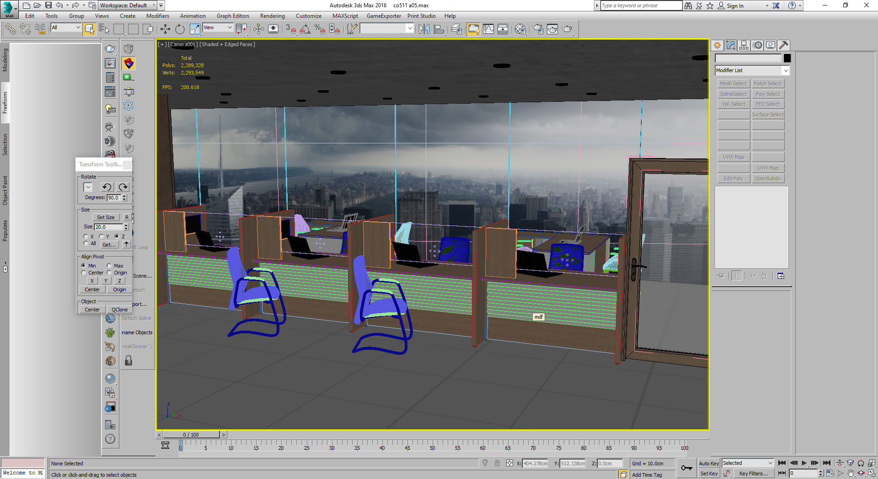Activate the Select Object tool
The image size is (878, 479).
(x=90, y=29)
